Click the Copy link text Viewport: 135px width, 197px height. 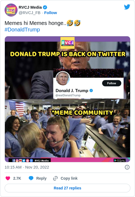(x=69, y=178)
